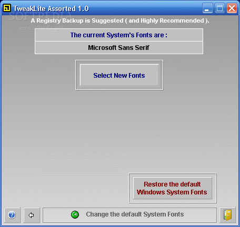Click the TweakLite yellow title bar icon
This screenshot has height=227, width=240.
[7, 8]
